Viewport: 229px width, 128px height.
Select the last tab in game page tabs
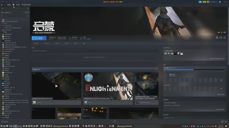pos(84,44)
